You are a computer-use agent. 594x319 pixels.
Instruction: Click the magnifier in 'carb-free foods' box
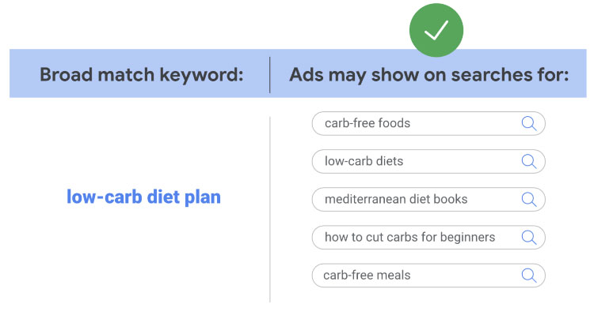coord(529,123)
